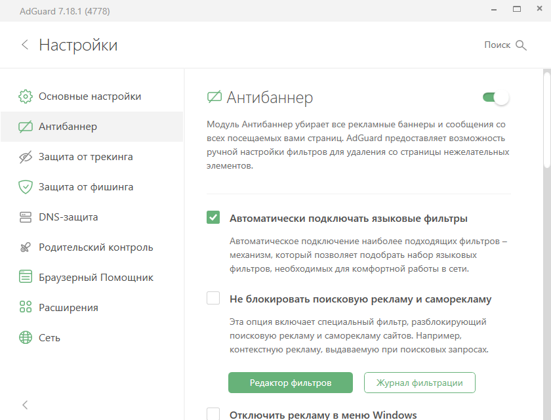The width and height of the screenshot is (551, 420).
Task: Click the vertical scrollbar on the right
Action: click(x=547, y=119)
